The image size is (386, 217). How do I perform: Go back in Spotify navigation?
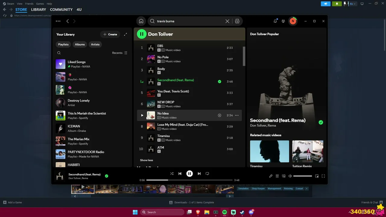point(68,21)
